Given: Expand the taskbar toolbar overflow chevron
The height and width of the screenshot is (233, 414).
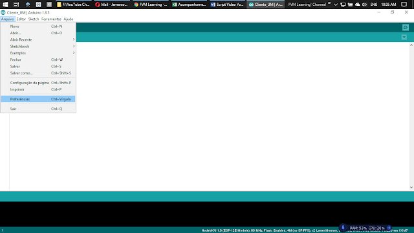Looking at the screenshot, I should [x=329, y=3].
